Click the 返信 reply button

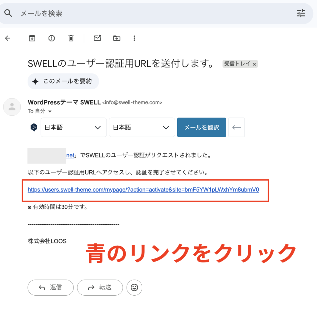[51, 287]
